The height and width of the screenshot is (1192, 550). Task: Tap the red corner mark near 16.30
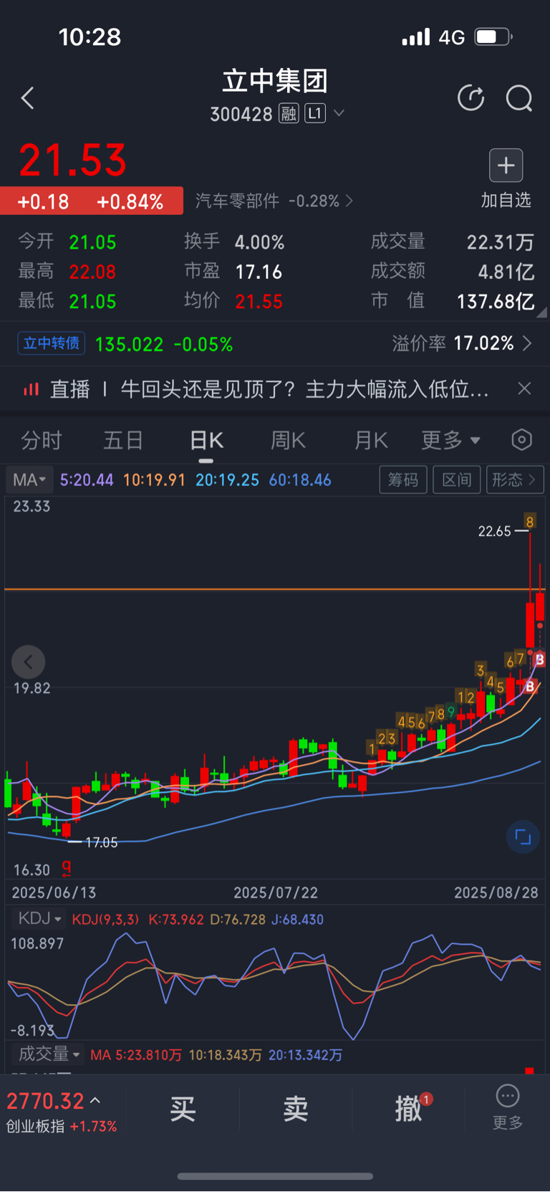pos(67,869)
